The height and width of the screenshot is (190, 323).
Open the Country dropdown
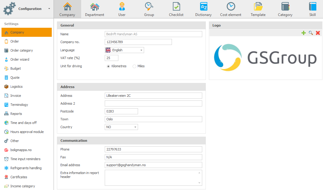121,127
